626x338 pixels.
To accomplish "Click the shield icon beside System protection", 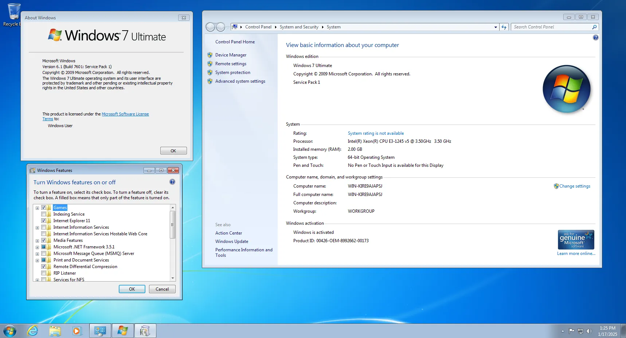I will [x=210, y=72].
